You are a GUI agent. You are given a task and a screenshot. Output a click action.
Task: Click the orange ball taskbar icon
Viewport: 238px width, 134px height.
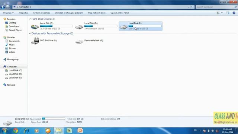point(48,131)
